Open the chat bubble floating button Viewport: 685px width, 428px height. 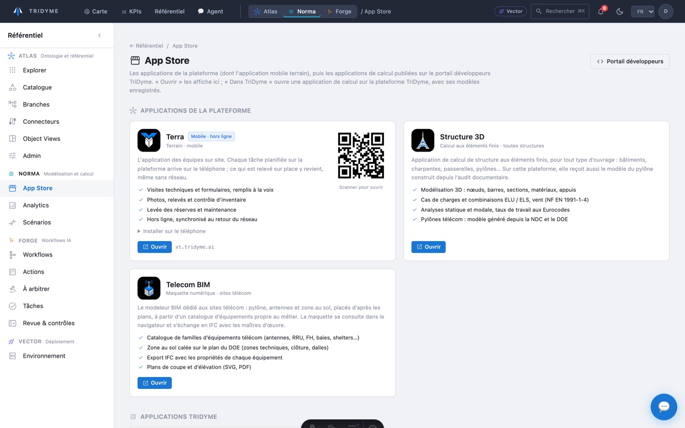(x=664, y=406)
